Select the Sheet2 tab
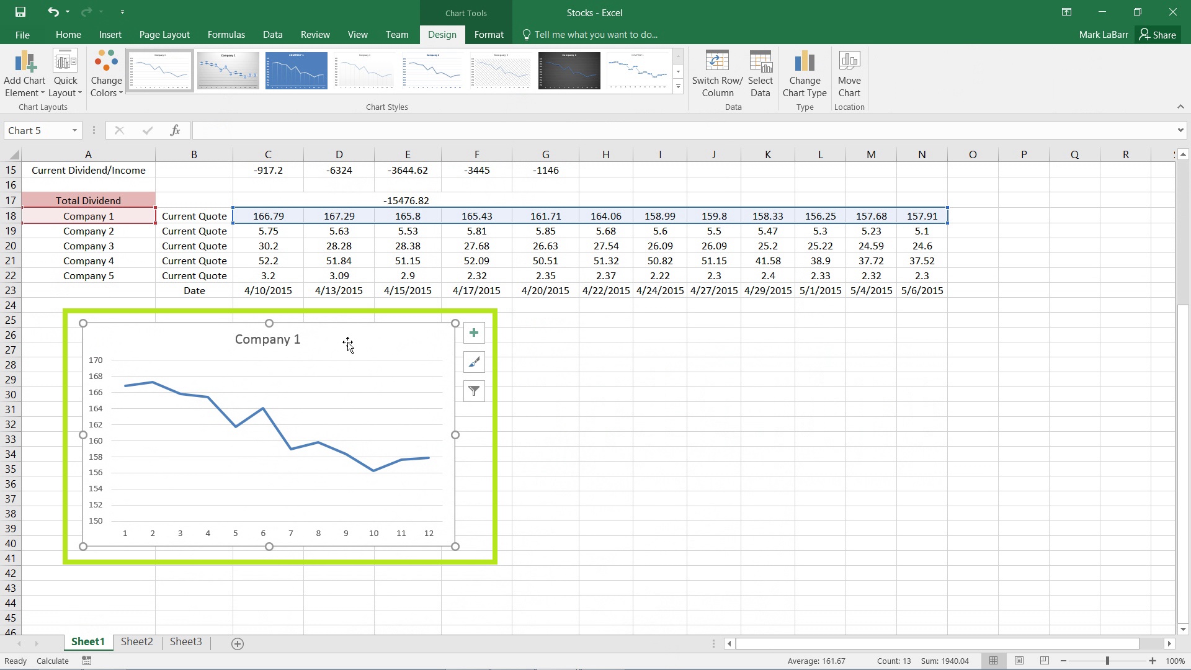 [136, 641]
